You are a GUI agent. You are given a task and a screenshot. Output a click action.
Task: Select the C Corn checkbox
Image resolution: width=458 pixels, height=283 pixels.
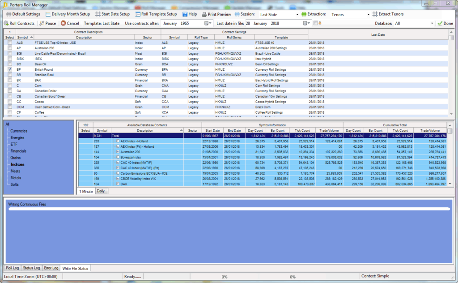(10, 86)
